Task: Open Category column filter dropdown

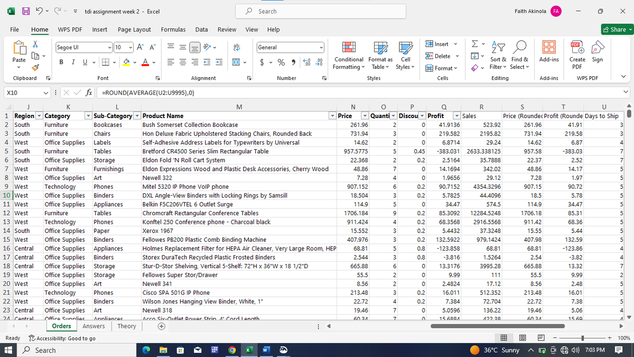Action: [x=88, y=116]
